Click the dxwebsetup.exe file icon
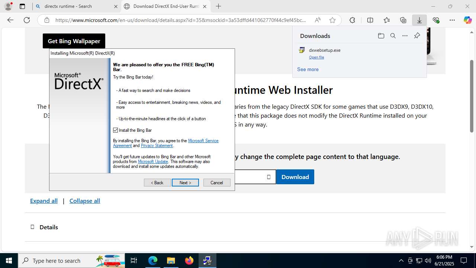Image resolution: width=476 pixels, height=268 pixels. point(302,50)
